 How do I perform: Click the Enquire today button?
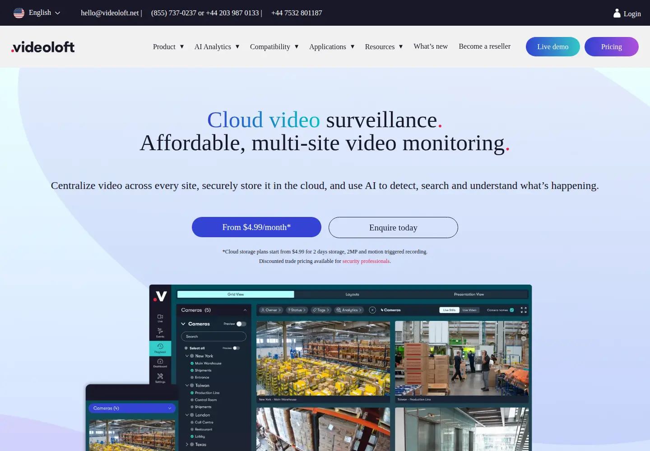[x=393, y=227]
